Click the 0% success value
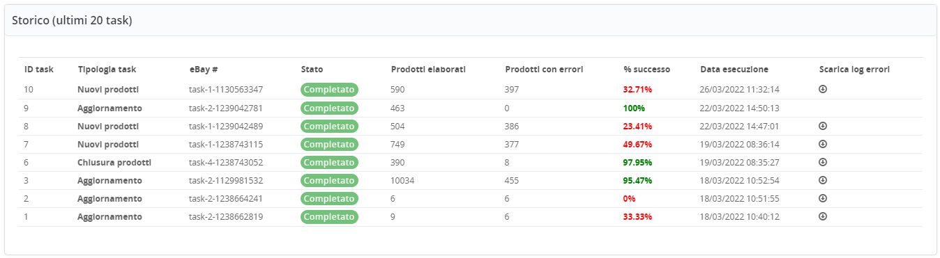The height and width of the screenshot is (258, 940). [629, 198]
